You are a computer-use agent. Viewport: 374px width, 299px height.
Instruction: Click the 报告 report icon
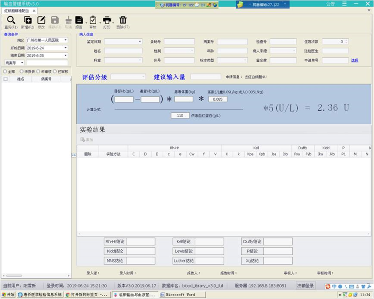click(x=79, y=20)
